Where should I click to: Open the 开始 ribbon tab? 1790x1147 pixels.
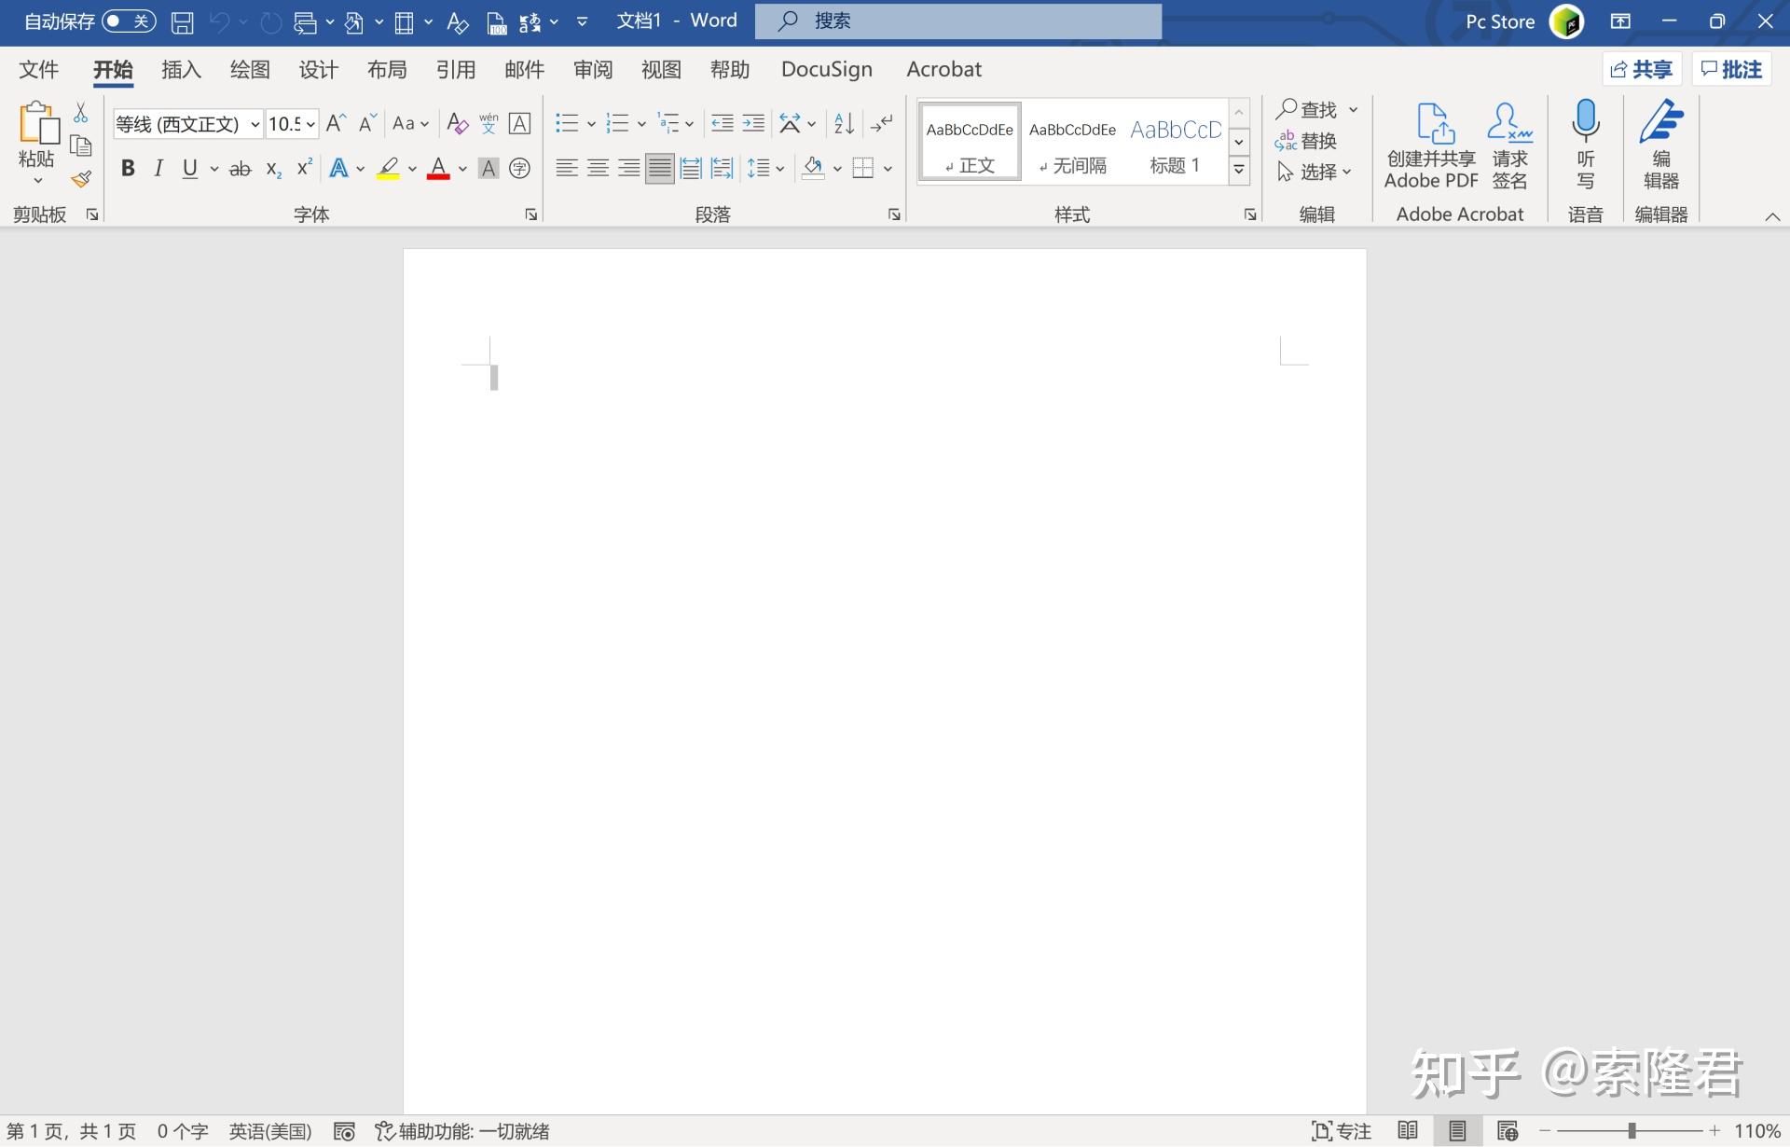coord(112,69)
